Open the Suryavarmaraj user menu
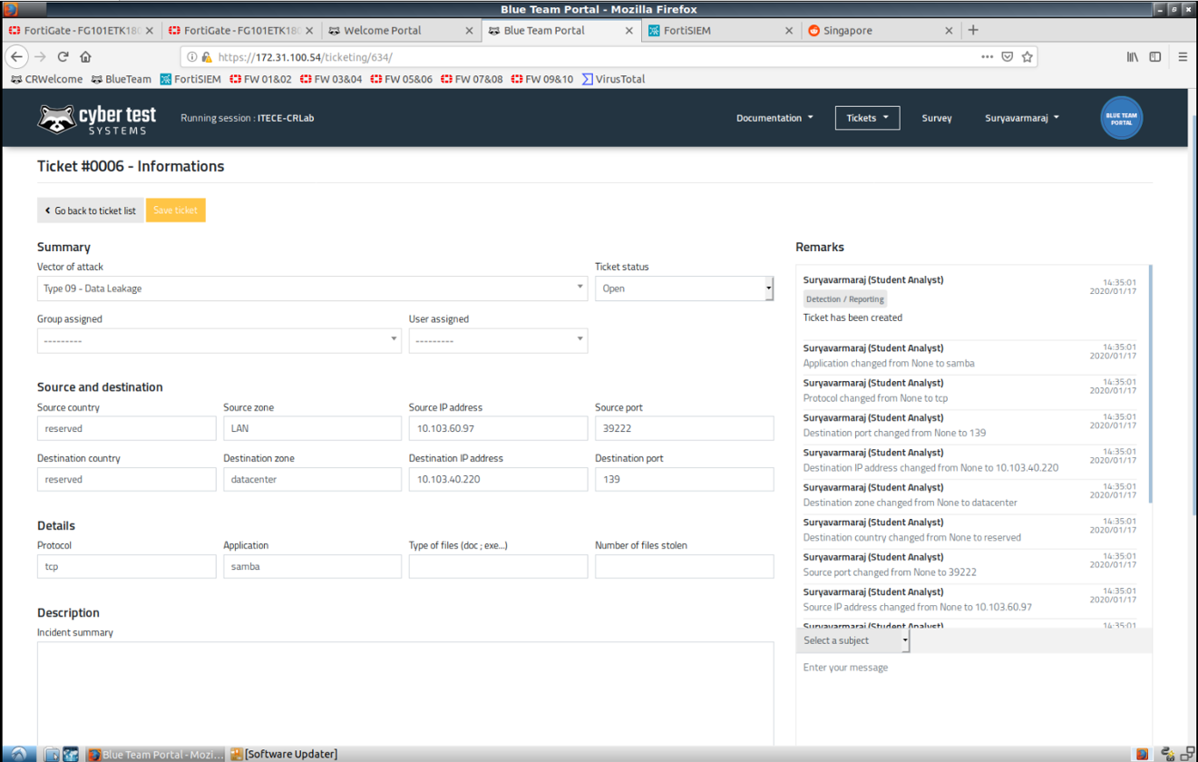This screenshot has height=762, width=1198. tap(1022, 118)
